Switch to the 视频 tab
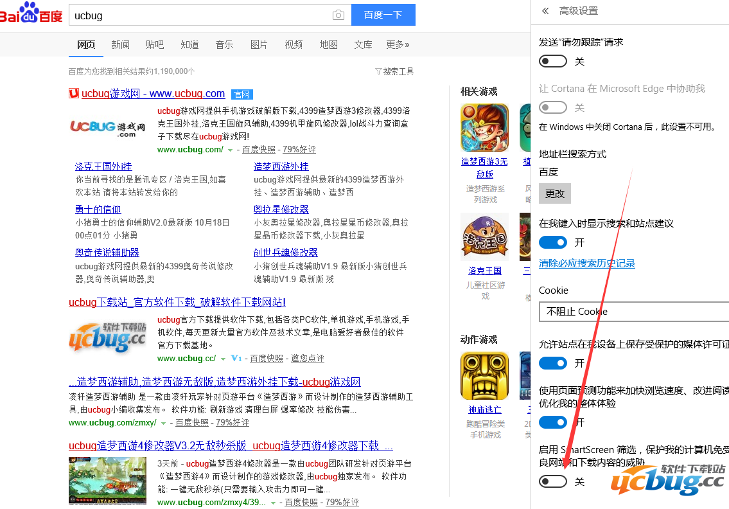 [294, 44]
